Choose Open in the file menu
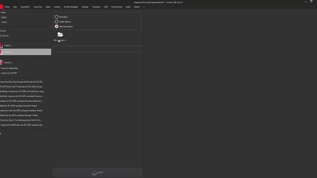317x178 pixels. point(4,17)
